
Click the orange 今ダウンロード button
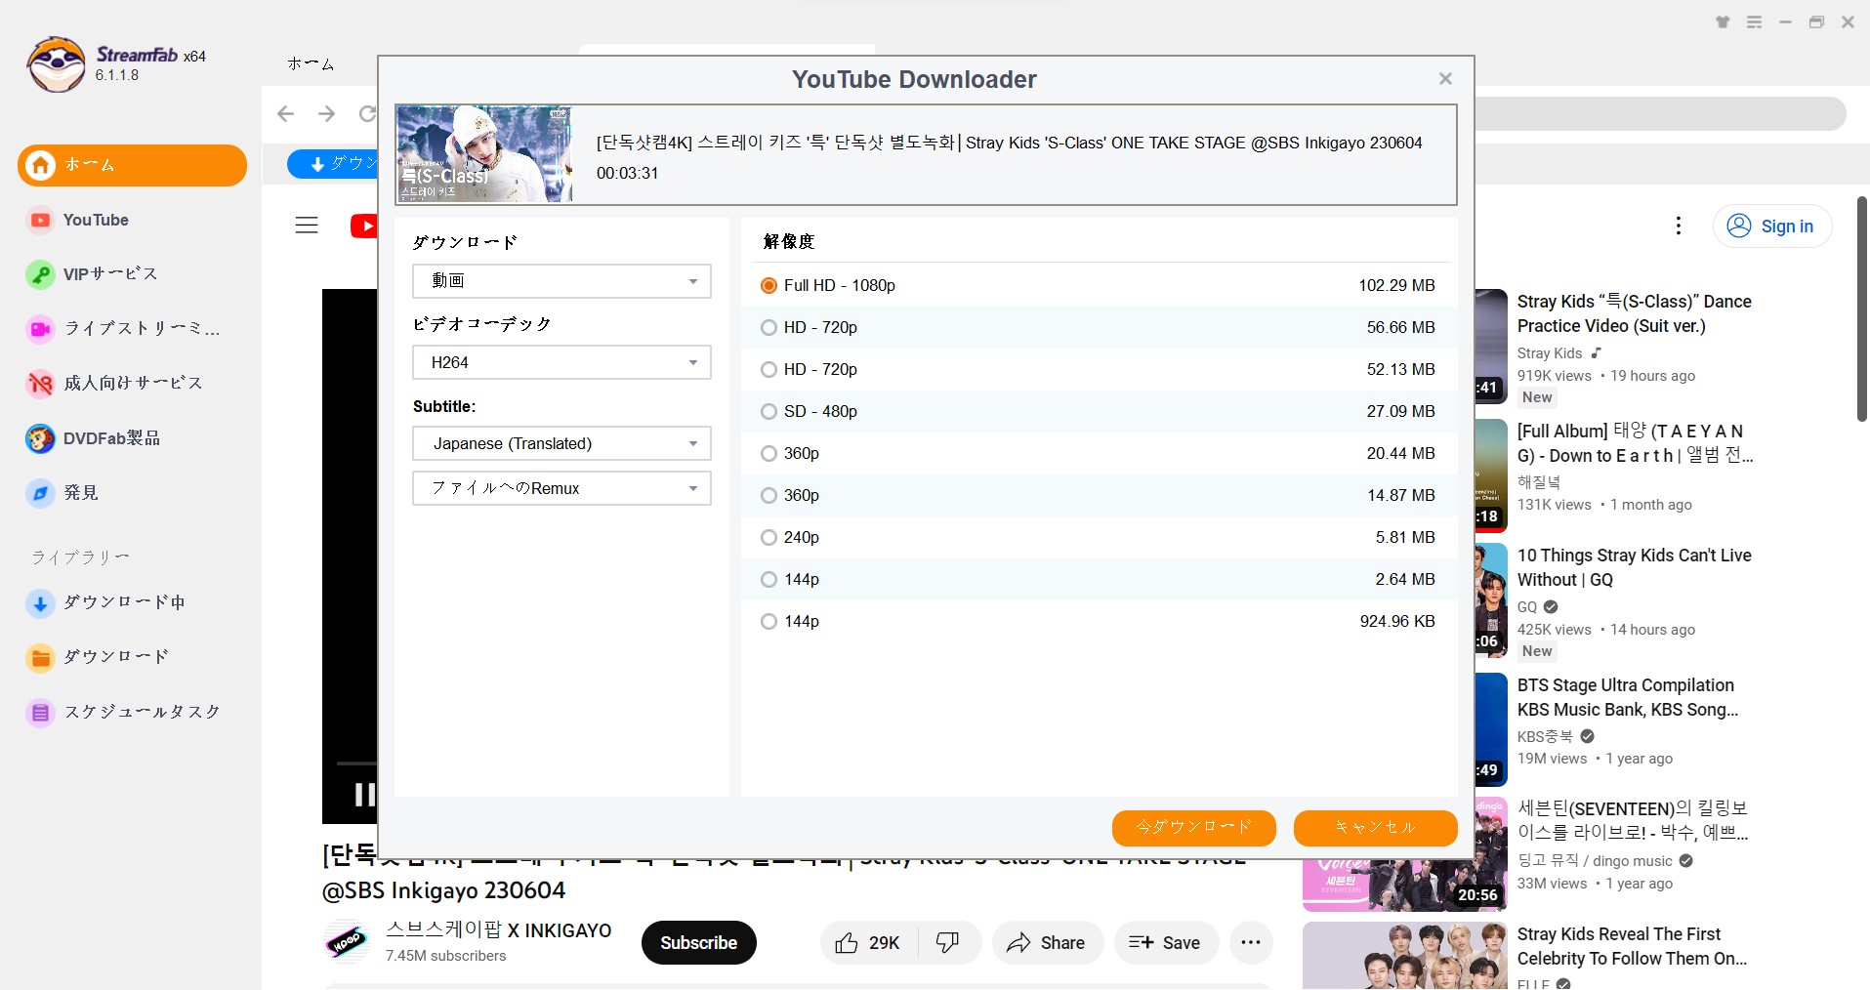click(1193, 828)
